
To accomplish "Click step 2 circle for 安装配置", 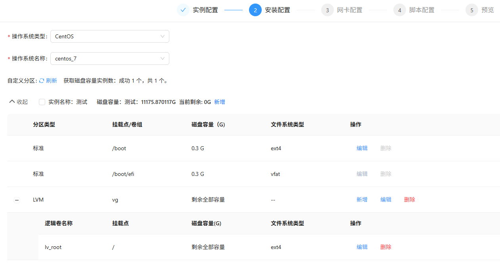I will pyautogui.click(x=255, y=10).
